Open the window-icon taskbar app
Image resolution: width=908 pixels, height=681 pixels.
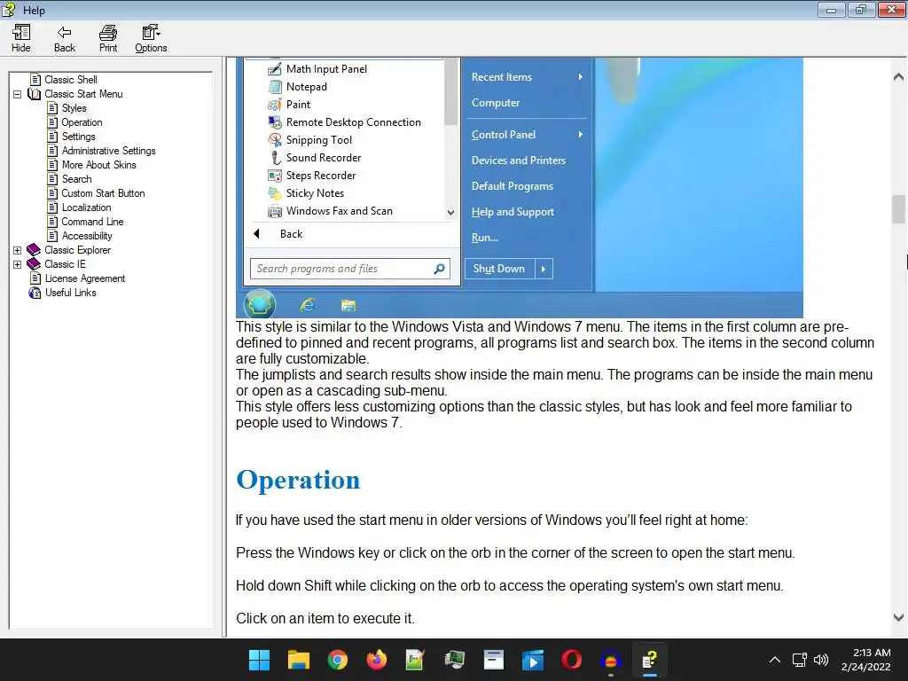tap(493, 660)
